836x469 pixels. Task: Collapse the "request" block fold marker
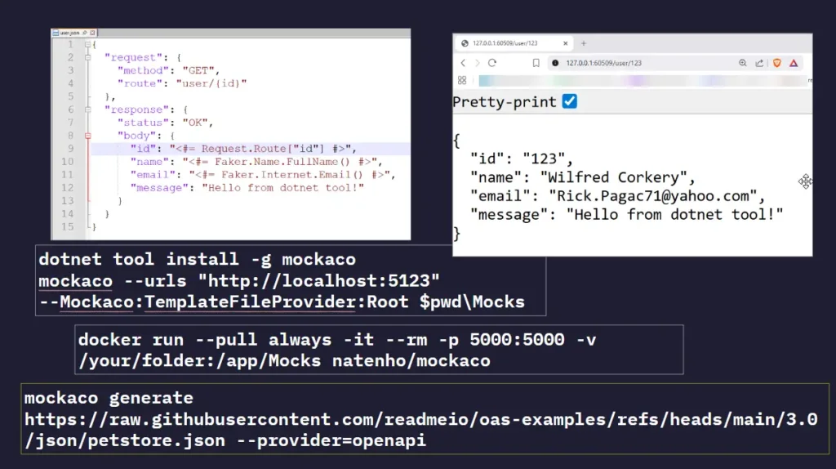[x=88, y=57]
